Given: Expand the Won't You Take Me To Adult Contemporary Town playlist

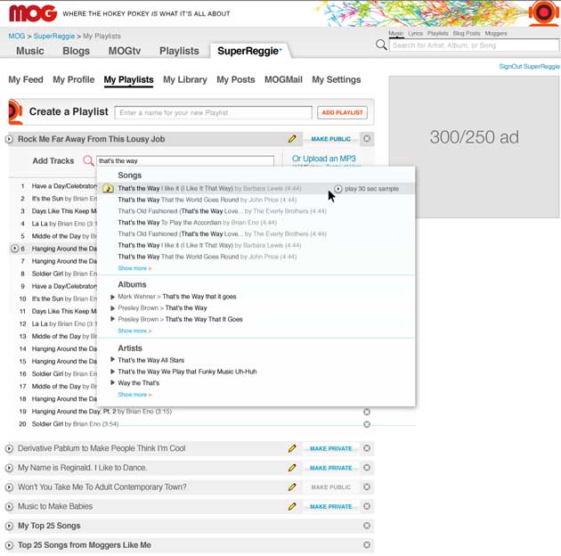Looking at the screenshot, I should (9, 487).
